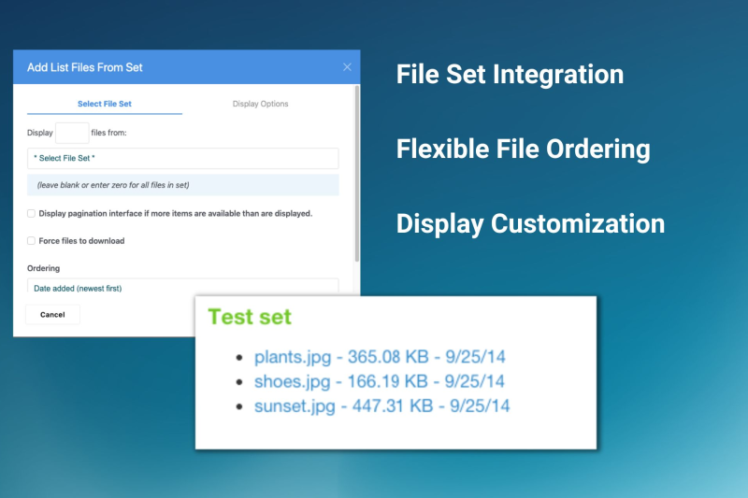Close the Add List Files From Set dialog
Viewport: 748px width, 498px height.
click(347, 67)
